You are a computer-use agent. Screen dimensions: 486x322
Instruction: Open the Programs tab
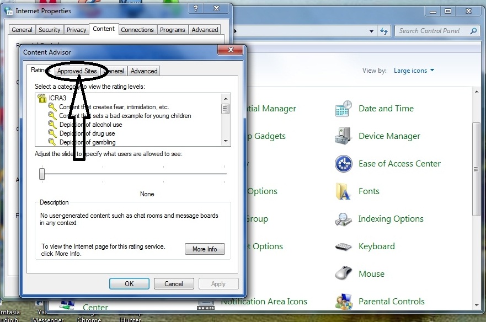point(172,30)
